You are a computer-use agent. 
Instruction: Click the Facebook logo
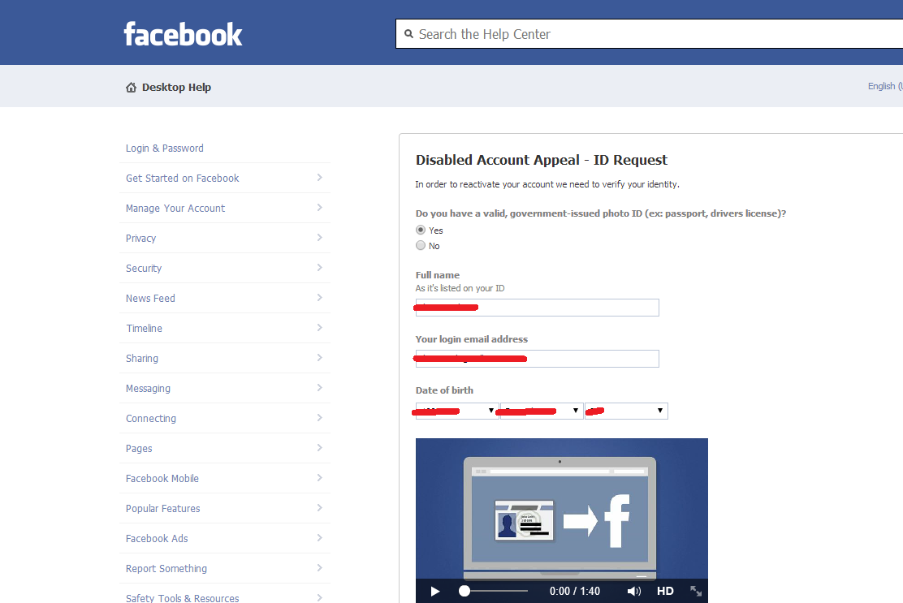(184, 34)
